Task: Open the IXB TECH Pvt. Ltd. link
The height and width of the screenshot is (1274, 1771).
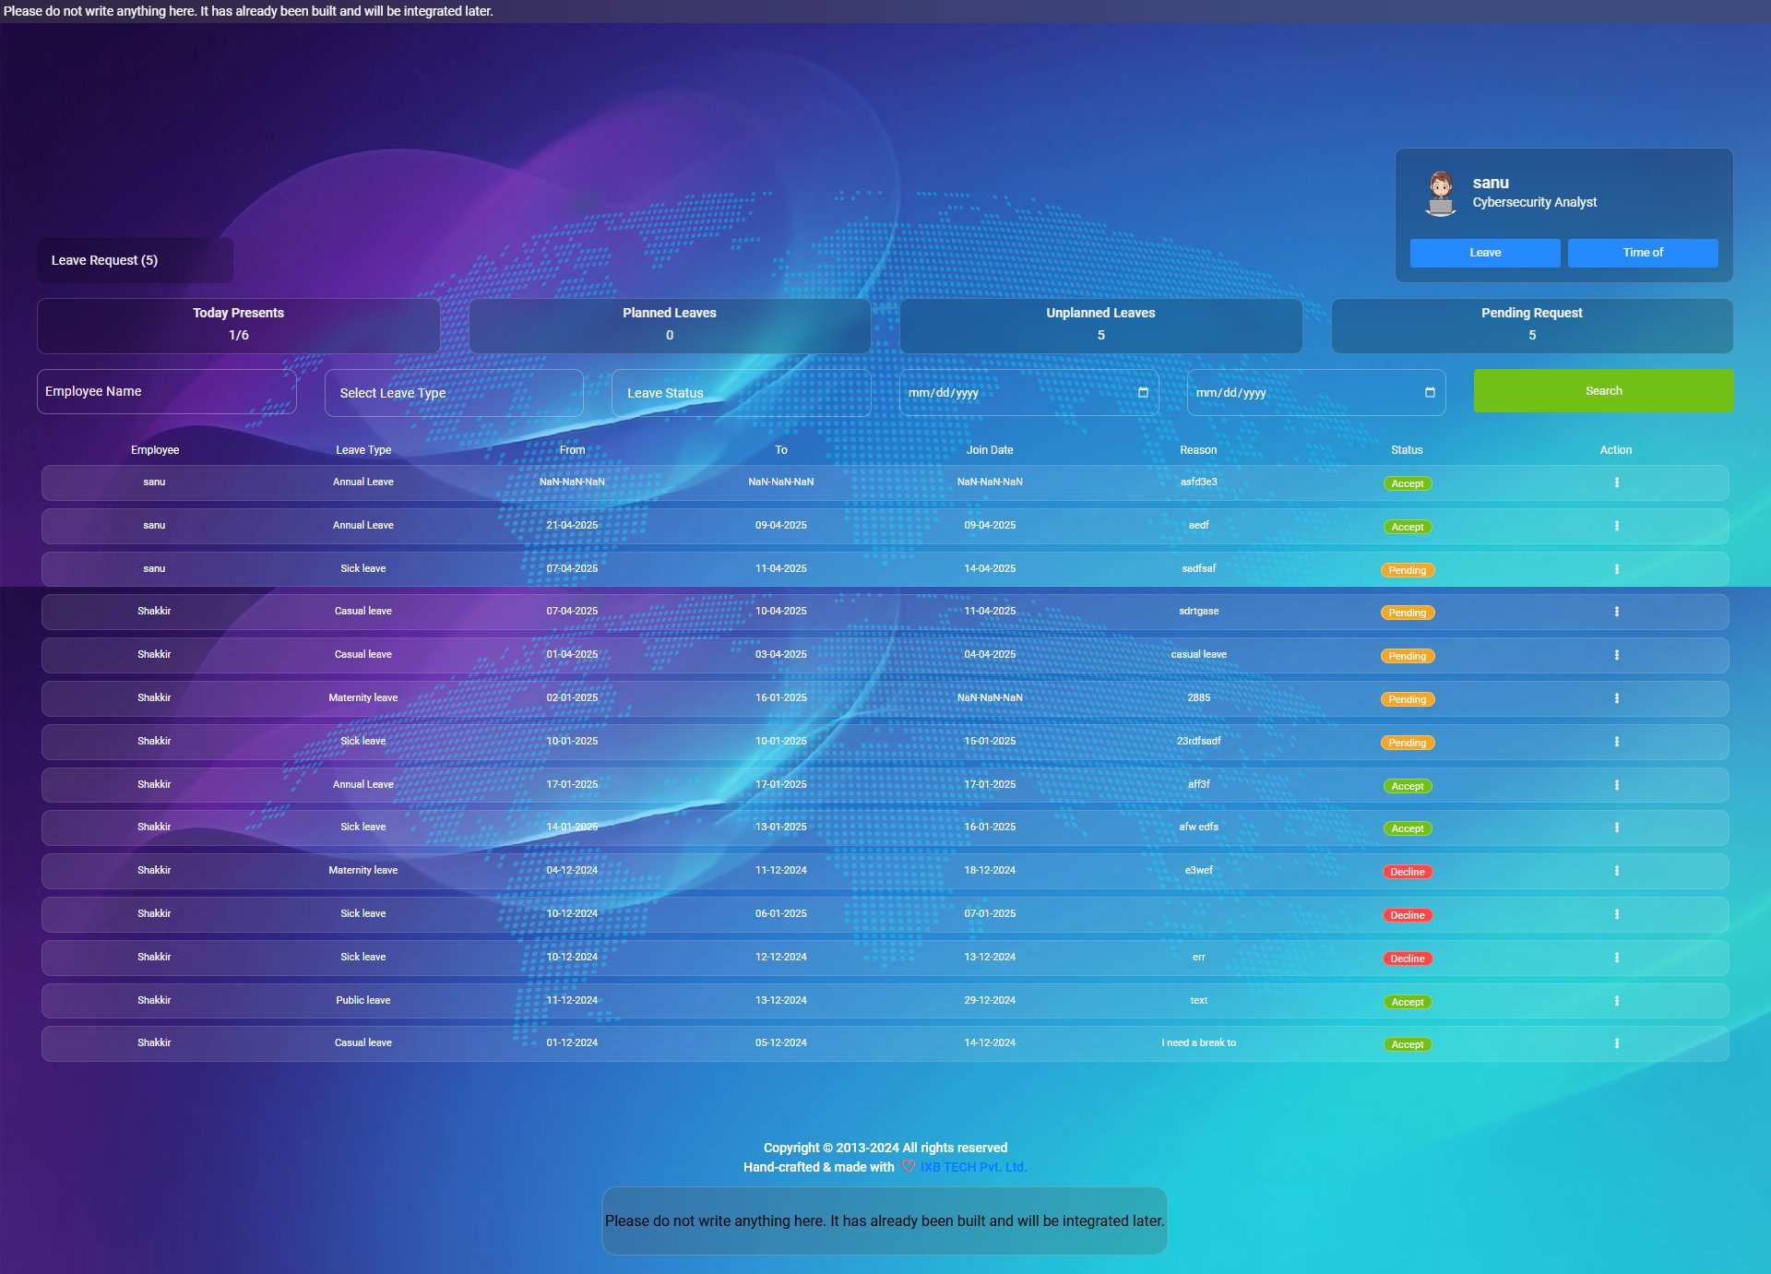Action: tap(973, 1166)
